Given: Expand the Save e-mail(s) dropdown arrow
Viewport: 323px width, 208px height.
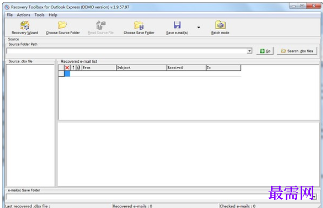Looking at the screenshot, I should (x=199, y=27).
